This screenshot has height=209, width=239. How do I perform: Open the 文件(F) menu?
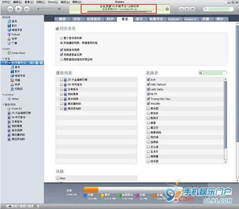click(6, 2)
